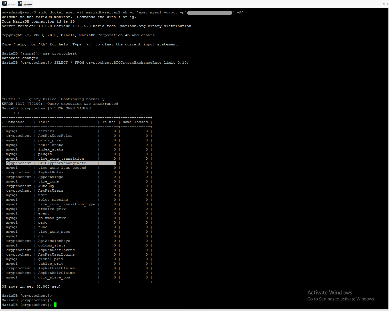Click the left tab-scroll arrow
The image size is (389, 311).
pyautogui.click(x=384, y=4)
